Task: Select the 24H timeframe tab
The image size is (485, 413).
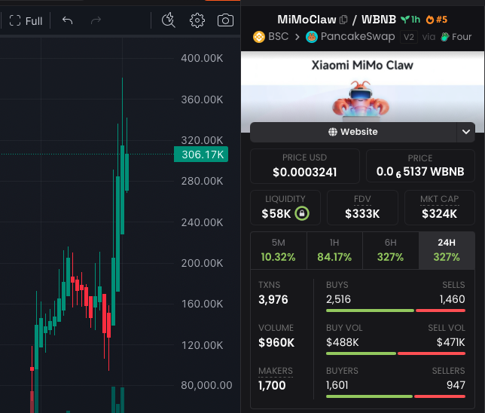Action: [447, 250]
